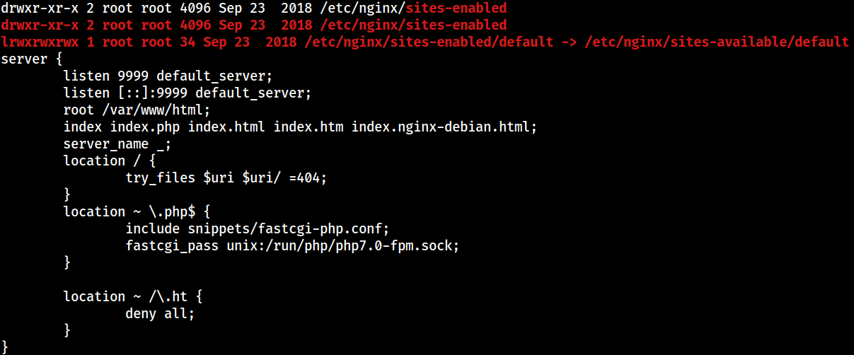Click the location ~ /\.ht block header
The width and height of the screenshot is (854, 355).
pos(133,296)
